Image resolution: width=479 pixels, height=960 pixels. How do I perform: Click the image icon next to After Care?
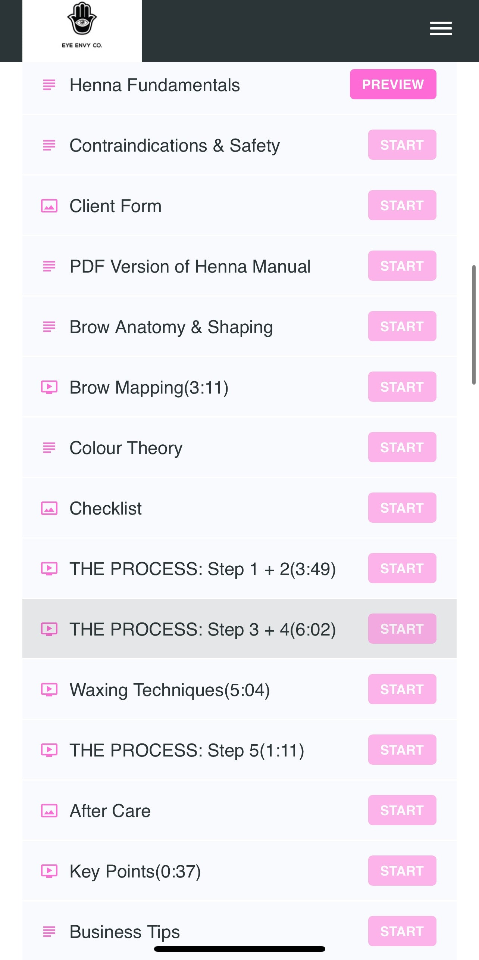pos(49,810)
